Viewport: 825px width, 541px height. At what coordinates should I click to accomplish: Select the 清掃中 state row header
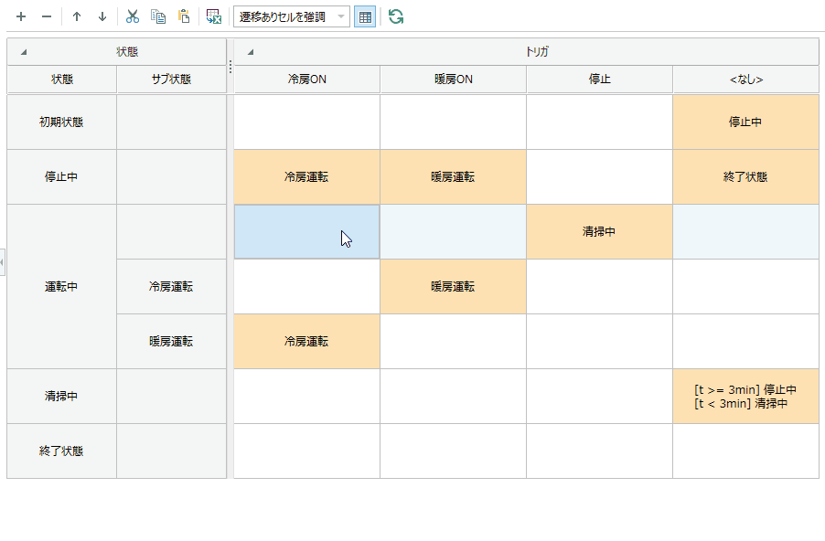(61, 396)
